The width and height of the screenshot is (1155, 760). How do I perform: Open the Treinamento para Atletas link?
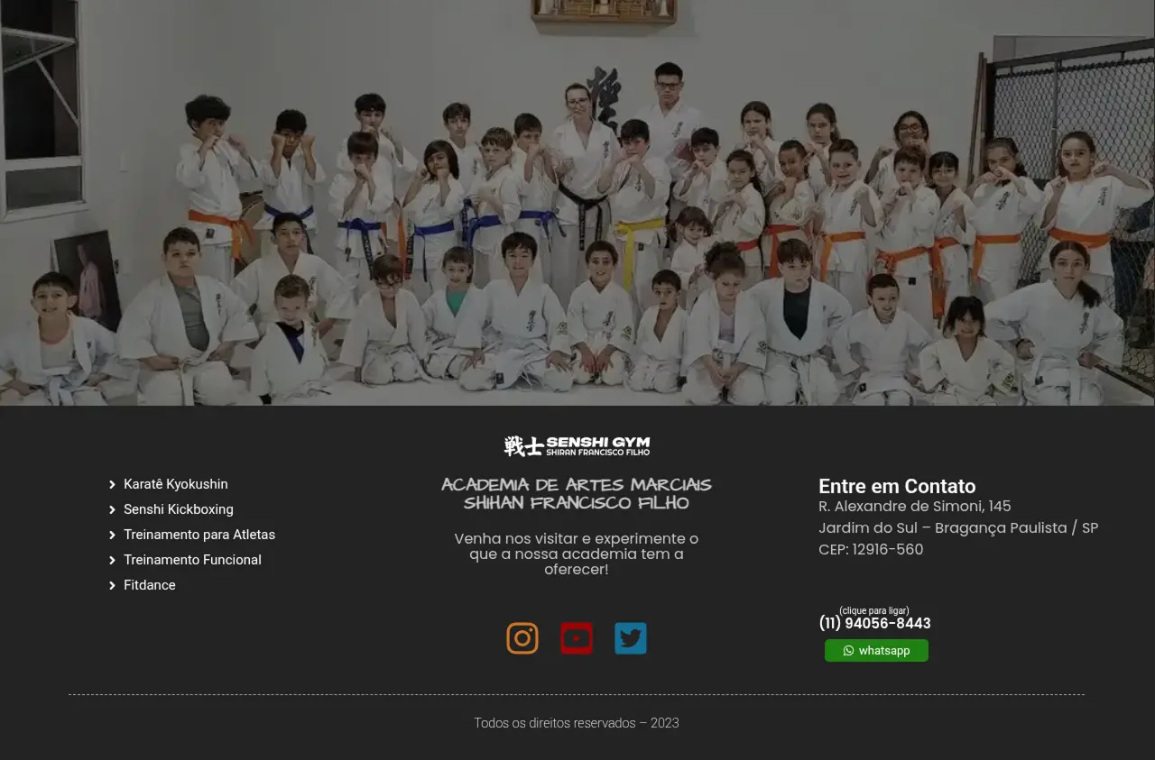point(199,535)
